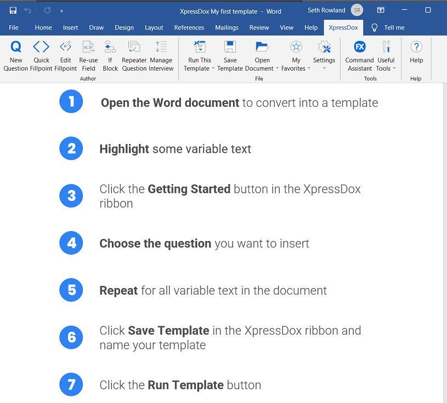
Task: Switch to the Home tab
Action: tap(43, 27)
